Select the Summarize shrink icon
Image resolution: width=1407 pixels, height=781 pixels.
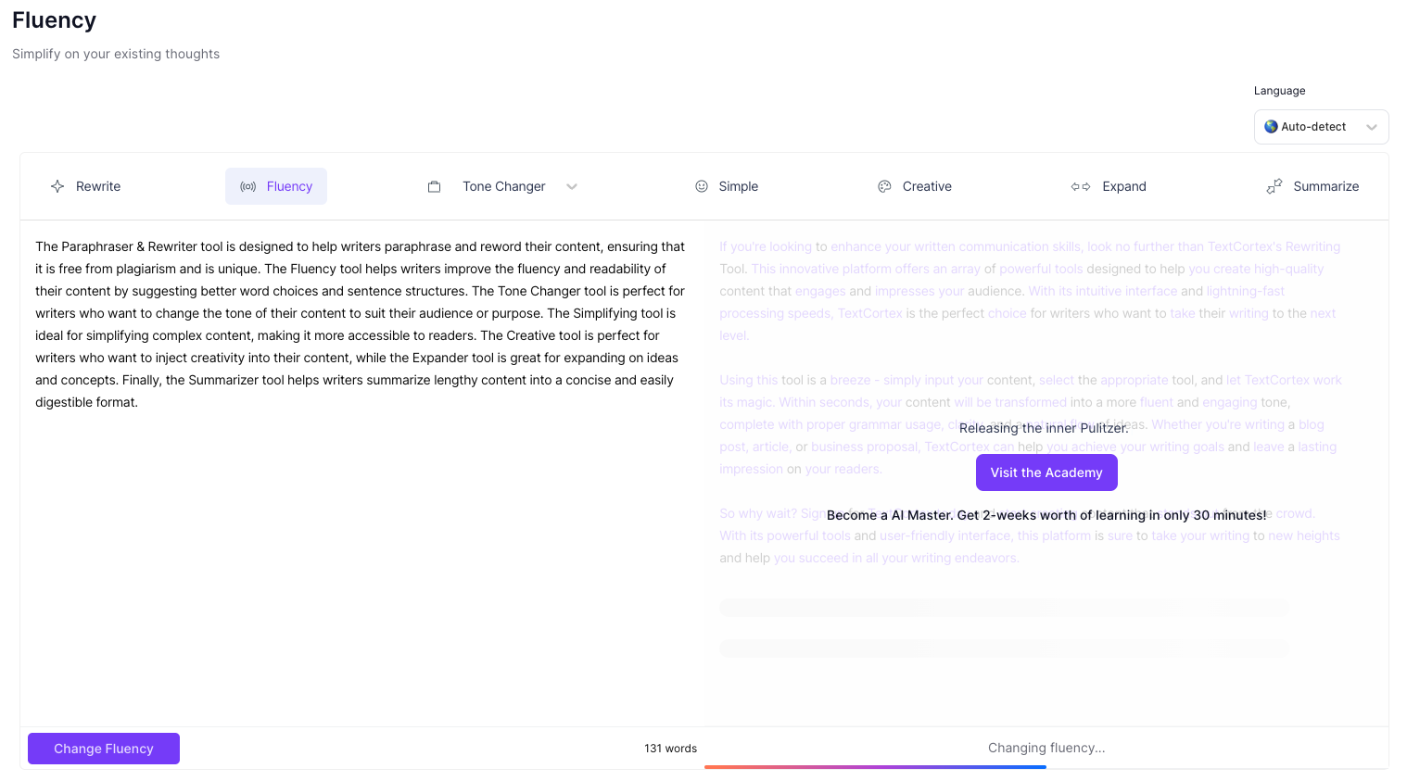pos(1274,186)
